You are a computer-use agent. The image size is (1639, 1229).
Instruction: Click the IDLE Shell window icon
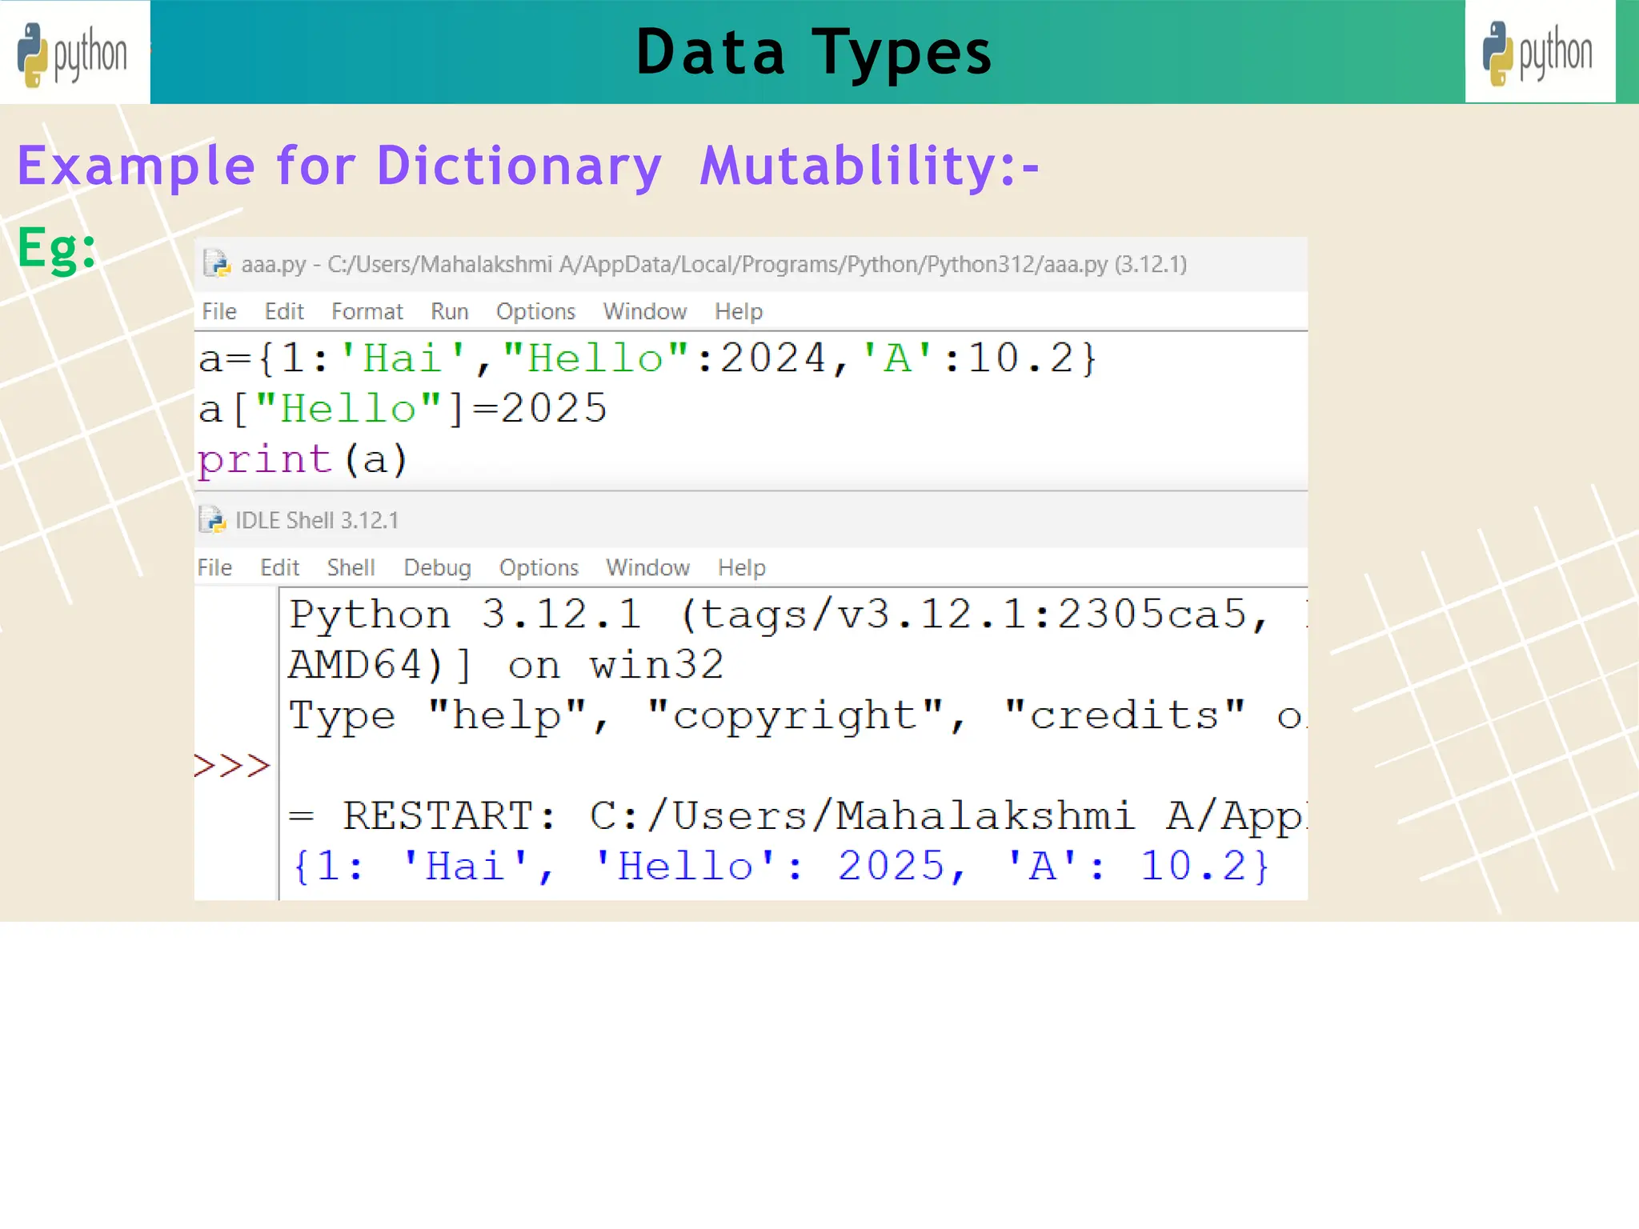click(x=212, y=520)
